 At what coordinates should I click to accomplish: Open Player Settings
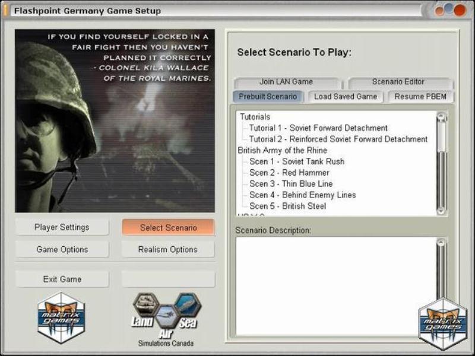(62, 227)
